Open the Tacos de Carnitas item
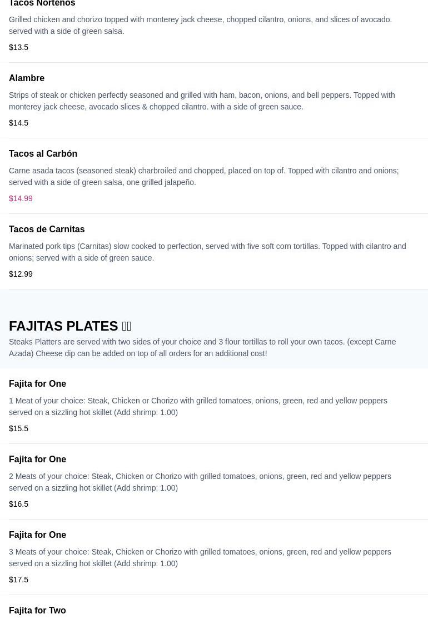The width and height of the screenshot is (428, 619). click(x=47, y=229)
